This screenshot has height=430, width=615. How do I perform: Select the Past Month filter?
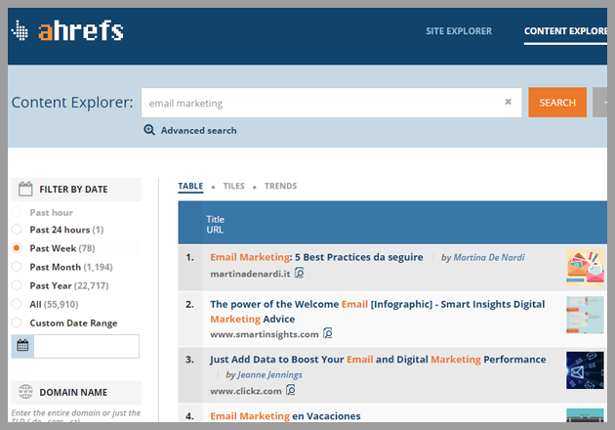tap(17, 267)
